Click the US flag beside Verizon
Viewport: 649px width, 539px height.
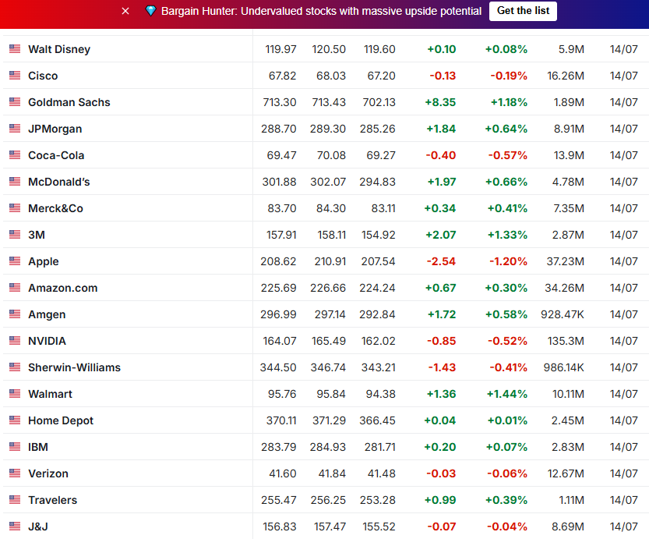pyautogui.click(x=15, y=473)
